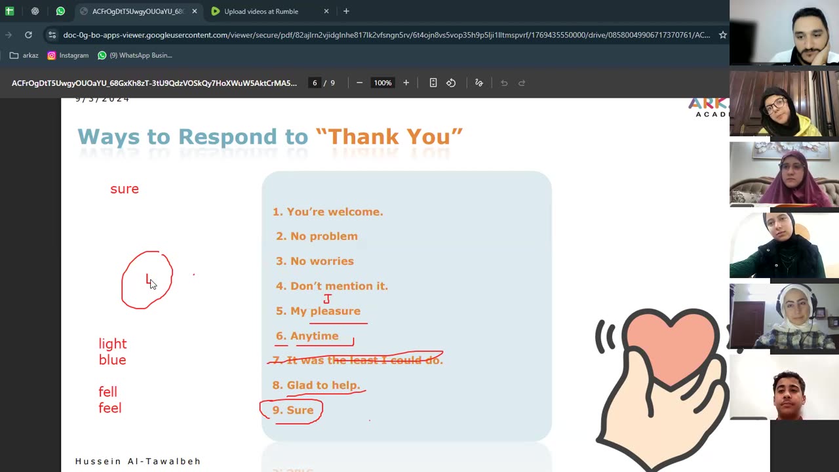This screenshot has height=472, width=839.
Task: Click '4. Don't mention it.' line
Action: (332, 286)
